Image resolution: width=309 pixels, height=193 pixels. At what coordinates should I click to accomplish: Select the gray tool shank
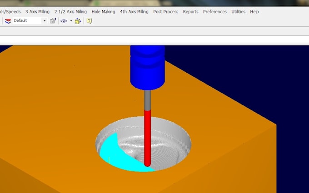pos(148,100)
